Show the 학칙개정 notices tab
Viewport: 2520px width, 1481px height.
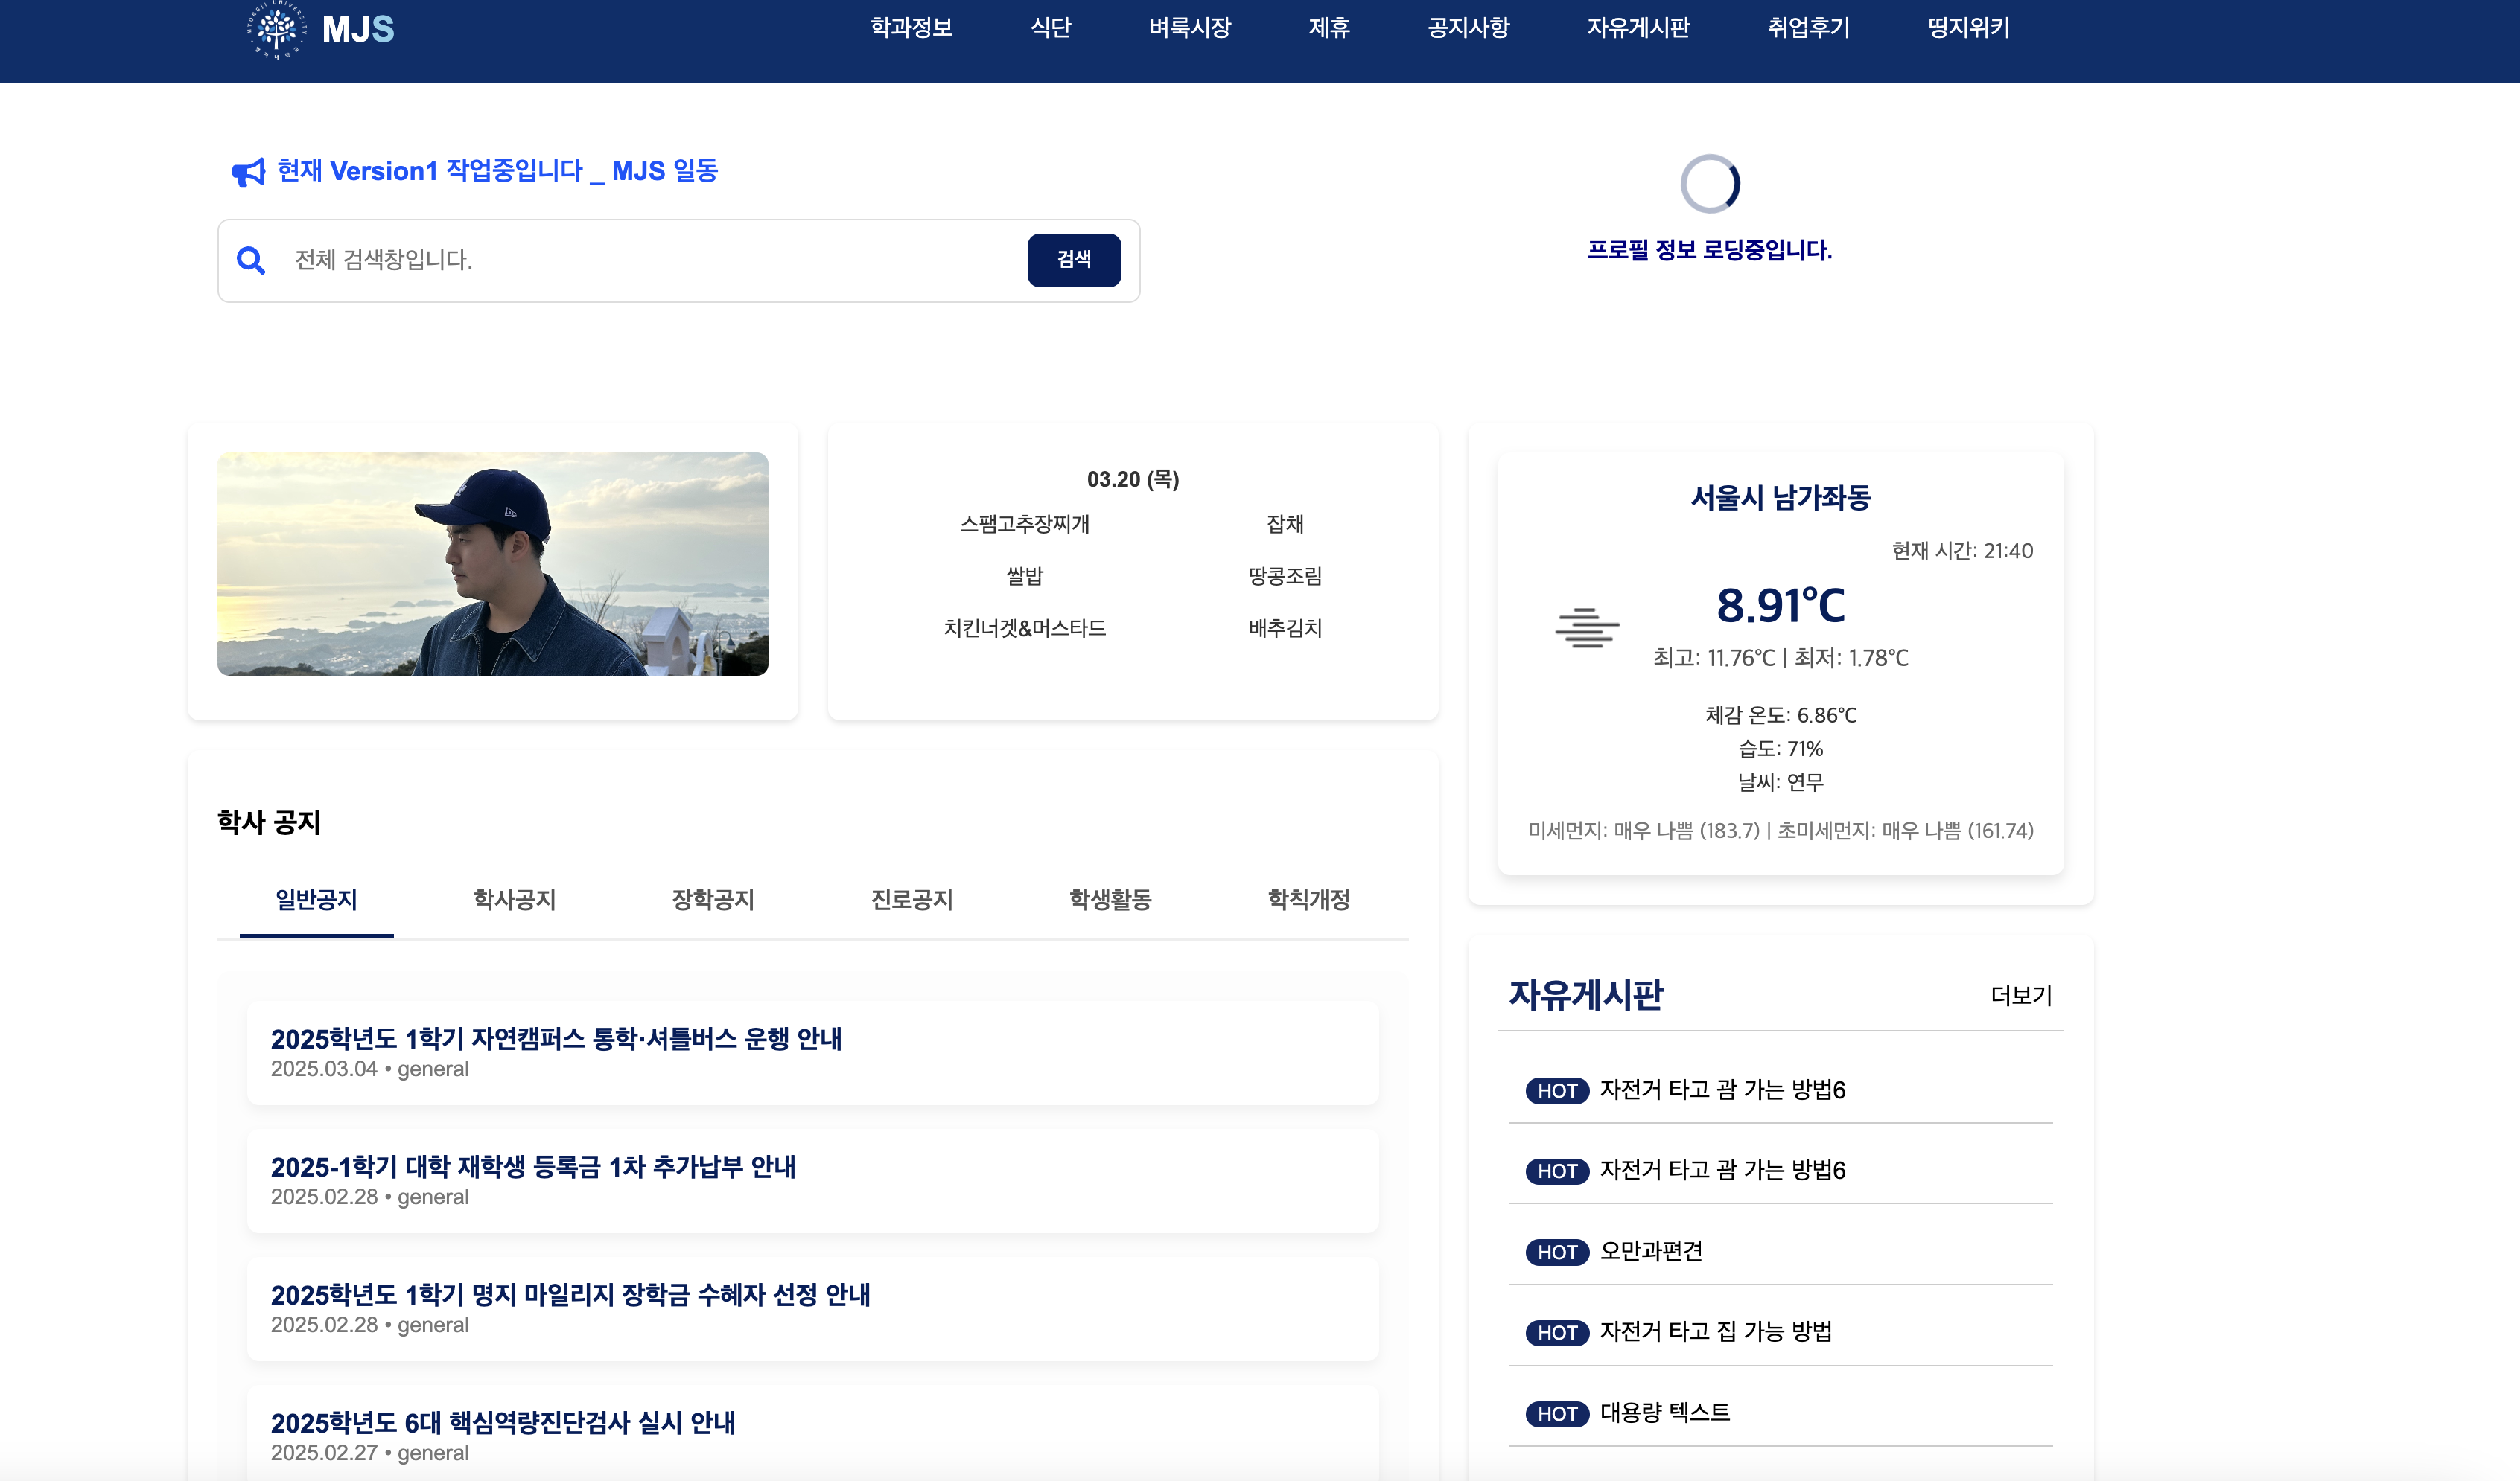tap(1308, 900)
